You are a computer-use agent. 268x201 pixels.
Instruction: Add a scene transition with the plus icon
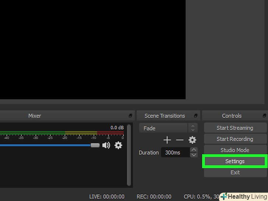(167, 140)
